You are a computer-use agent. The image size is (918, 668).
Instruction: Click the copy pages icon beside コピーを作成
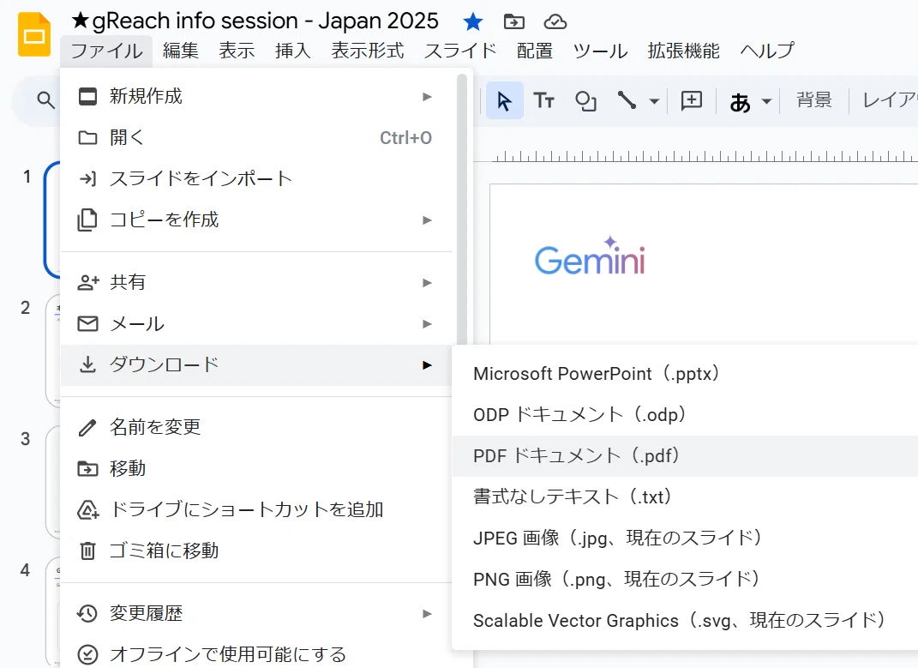pos(87,220)
